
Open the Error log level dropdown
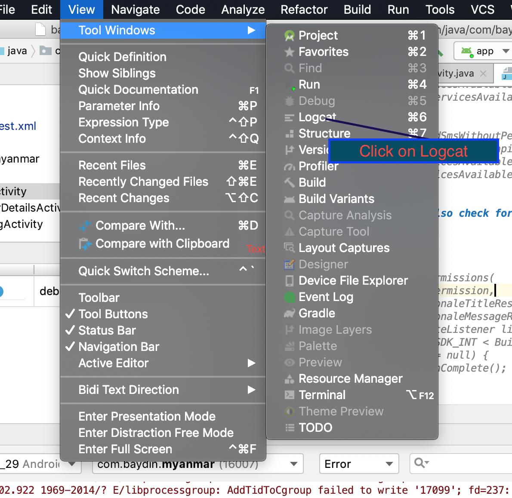pyautogui.click(x=359, y=464)
